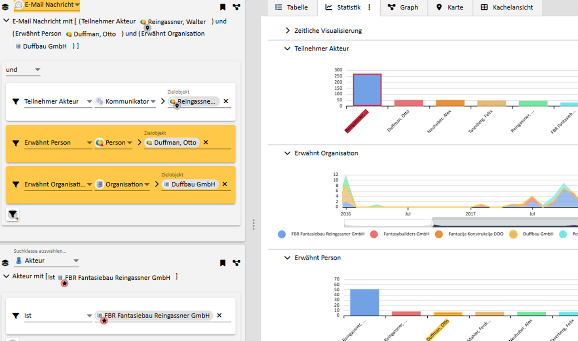Image resolution: width=578 pixels, height=341 pixels.
Task: Click the Duffman, Otto bar in Teilnehmer Akteur chart
Action: click(409, 103)
